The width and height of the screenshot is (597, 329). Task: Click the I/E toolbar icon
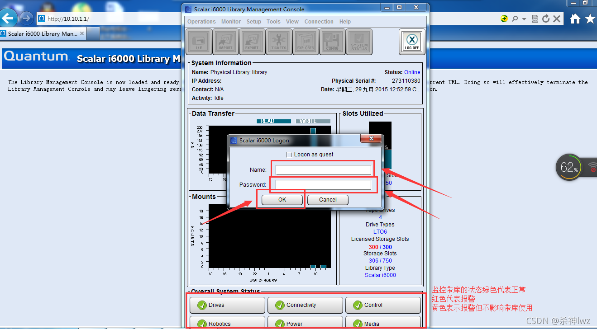pyautogui.click(x=199, y=42)
